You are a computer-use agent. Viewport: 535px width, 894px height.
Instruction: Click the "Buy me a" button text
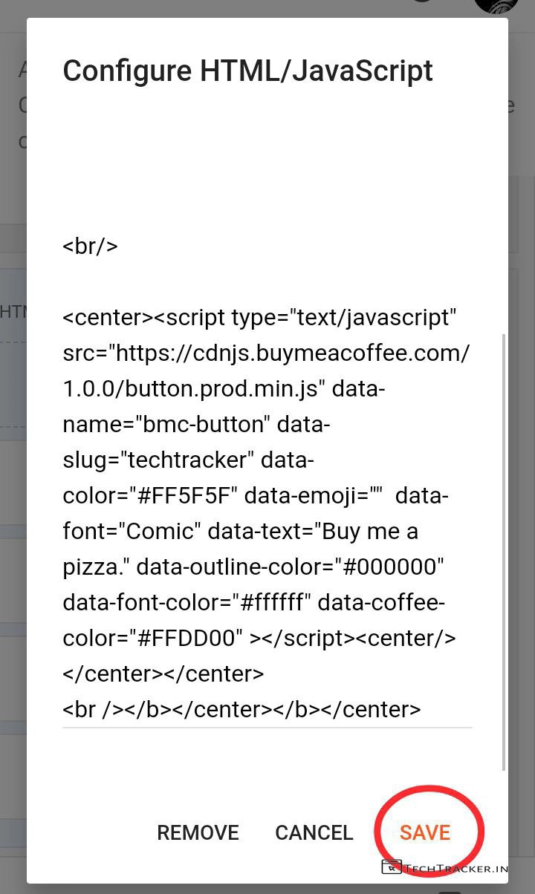point(368,531)
